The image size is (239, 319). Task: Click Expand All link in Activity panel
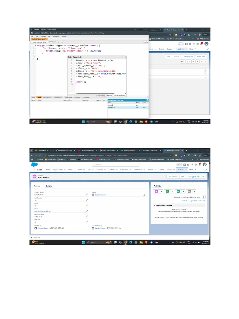coord(193,201)
